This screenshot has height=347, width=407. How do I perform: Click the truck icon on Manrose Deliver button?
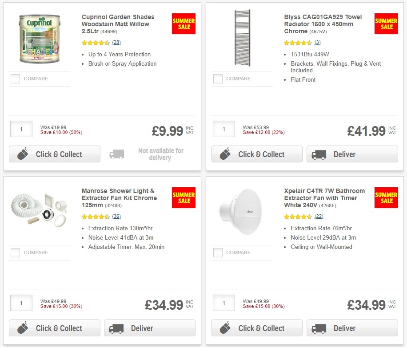pyautogui.click(x=116, y=328)
